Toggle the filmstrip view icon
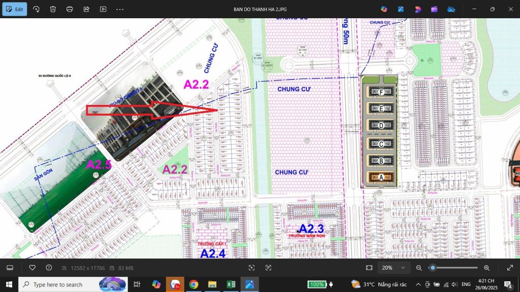Image resolution: width=520 pixels, height=292 pixels. [10, 268]
